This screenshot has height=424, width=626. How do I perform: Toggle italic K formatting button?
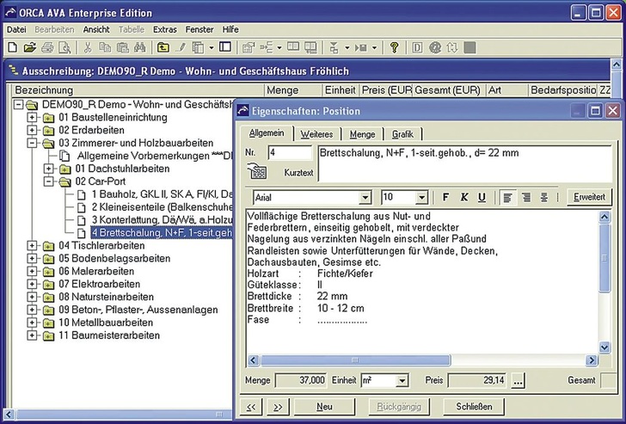464,197
